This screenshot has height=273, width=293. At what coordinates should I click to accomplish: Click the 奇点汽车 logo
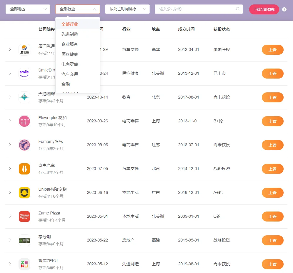tap(24, 169)
